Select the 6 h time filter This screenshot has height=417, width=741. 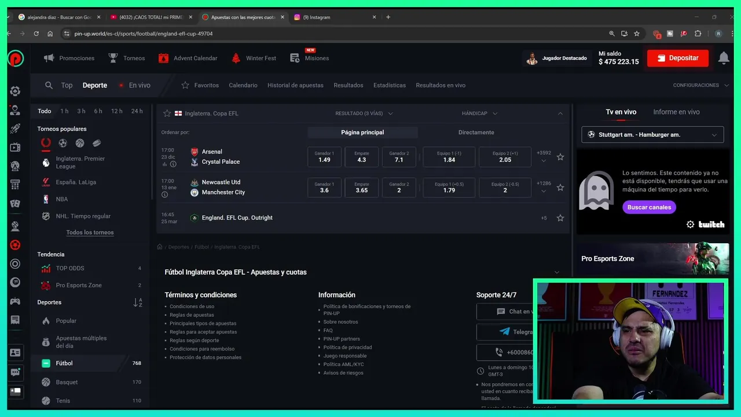98,111
